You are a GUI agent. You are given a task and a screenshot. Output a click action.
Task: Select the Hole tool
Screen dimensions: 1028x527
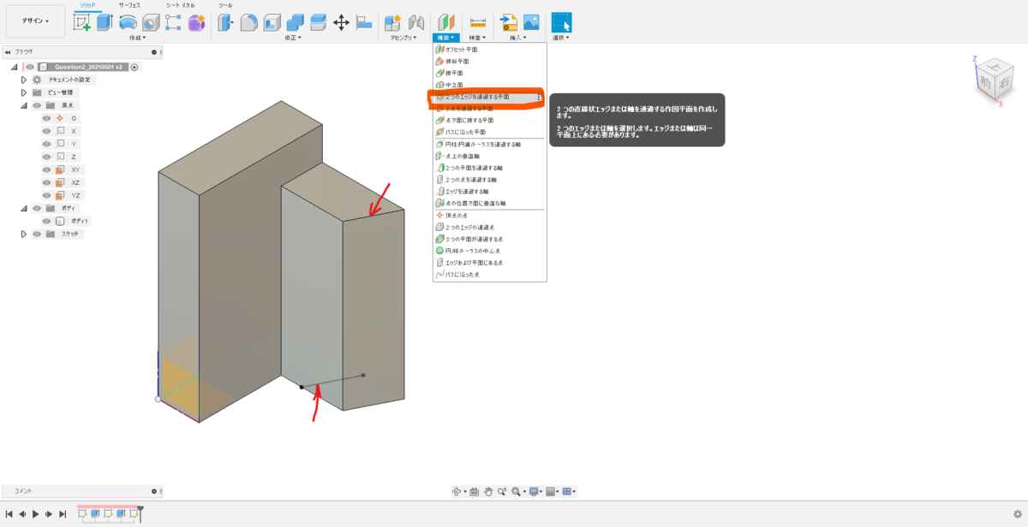click(x=151, y=23)
